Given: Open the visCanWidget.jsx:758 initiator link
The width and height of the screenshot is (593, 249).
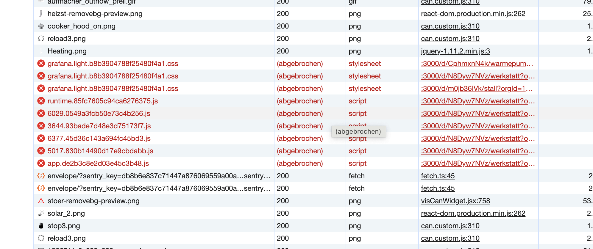Looking at the screenshot, I should pos(455,201).
